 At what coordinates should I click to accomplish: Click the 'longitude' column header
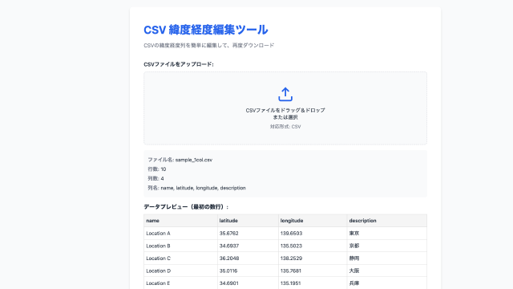coord(313,221)
